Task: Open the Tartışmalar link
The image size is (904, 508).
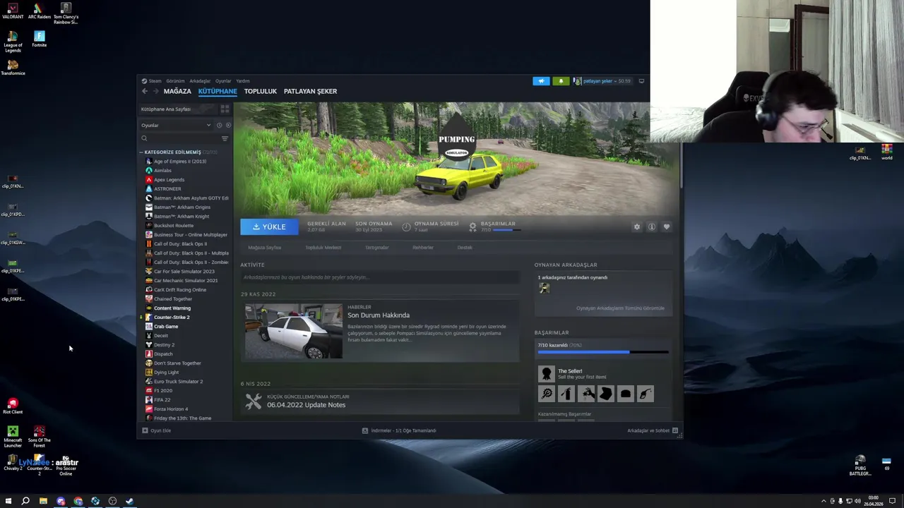Action: coord(377,248)
